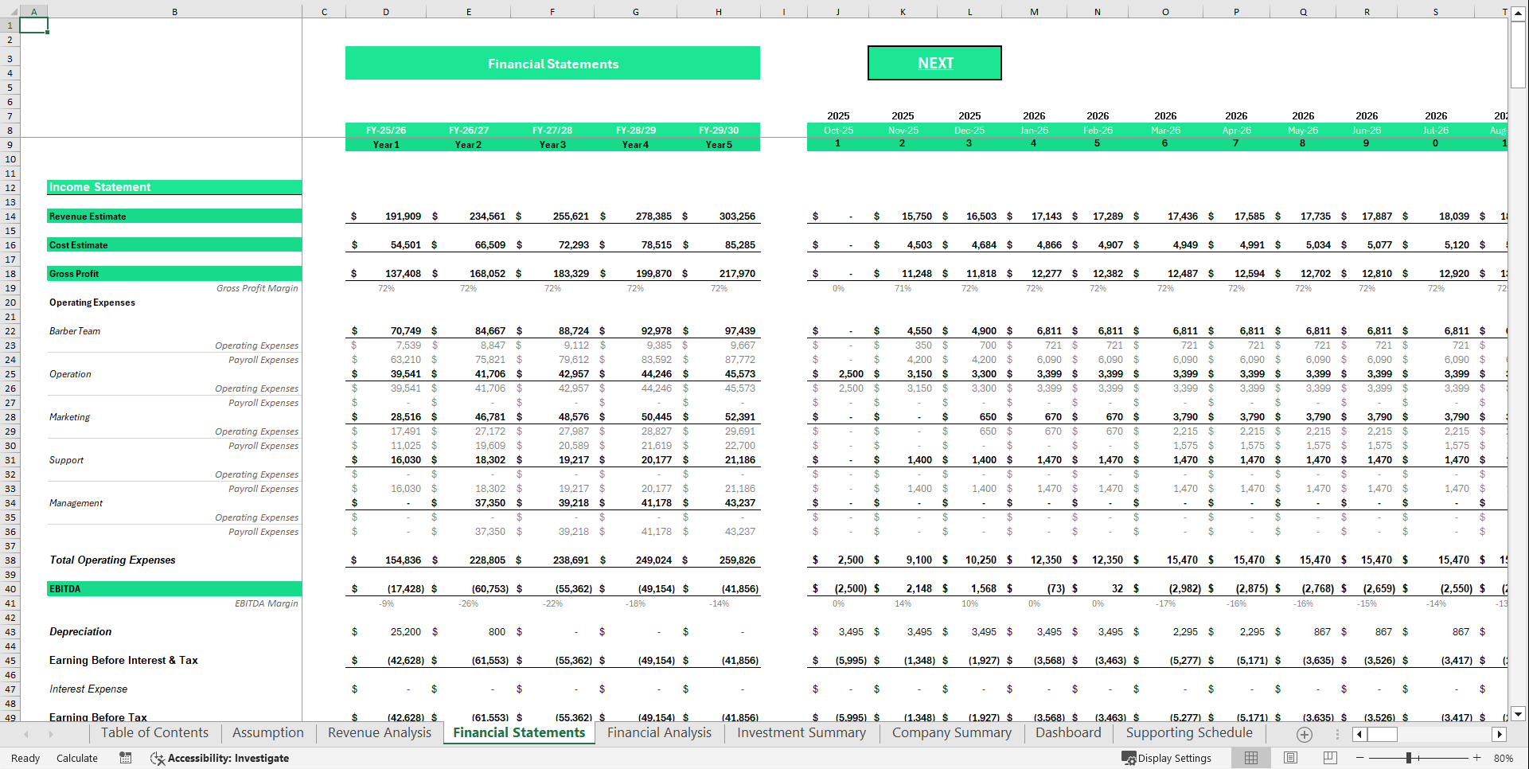Click Calculate in the status bar
The width and height of the screenshot is (1529, 769).
(77, 758)
